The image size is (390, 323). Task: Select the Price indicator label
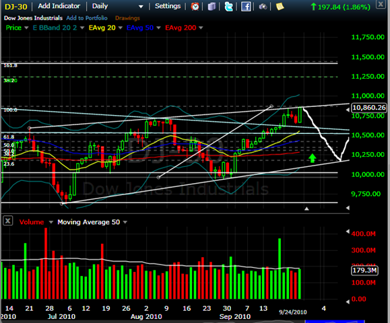click(13, 28)
